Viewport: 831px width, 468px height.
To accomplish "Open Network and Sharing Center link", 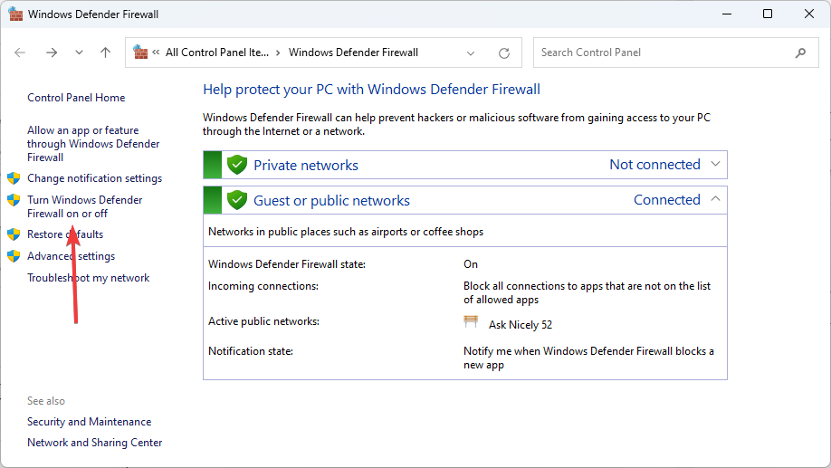I will pos(95,443).
